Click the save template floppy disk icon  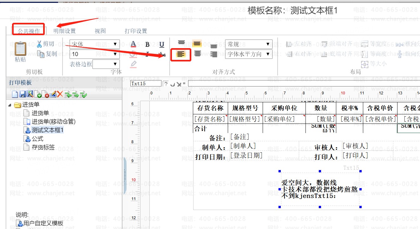(x=23, y=94)
